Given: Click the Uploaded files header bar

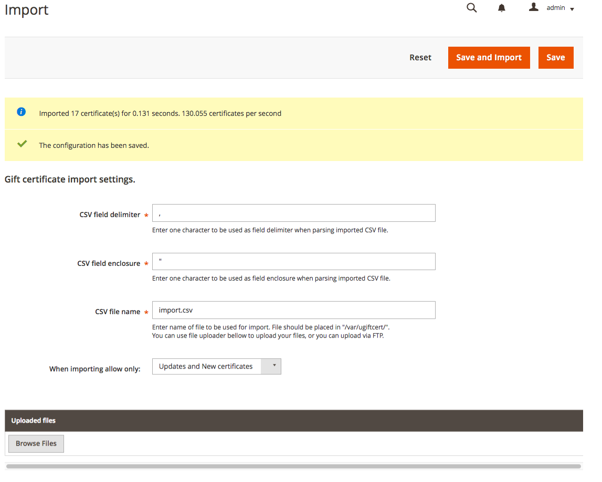Looking at the screenshot, I should click(294, 421).
